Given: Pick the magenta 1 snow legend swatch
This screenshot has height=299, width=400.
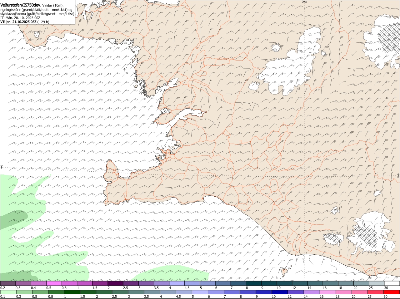Looking at the screenshot, I should pyautogui.click(x=84, y=283).
